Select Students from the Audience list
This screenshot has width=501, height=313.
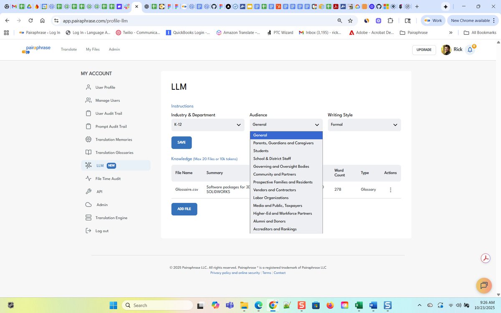coord(261,151)
